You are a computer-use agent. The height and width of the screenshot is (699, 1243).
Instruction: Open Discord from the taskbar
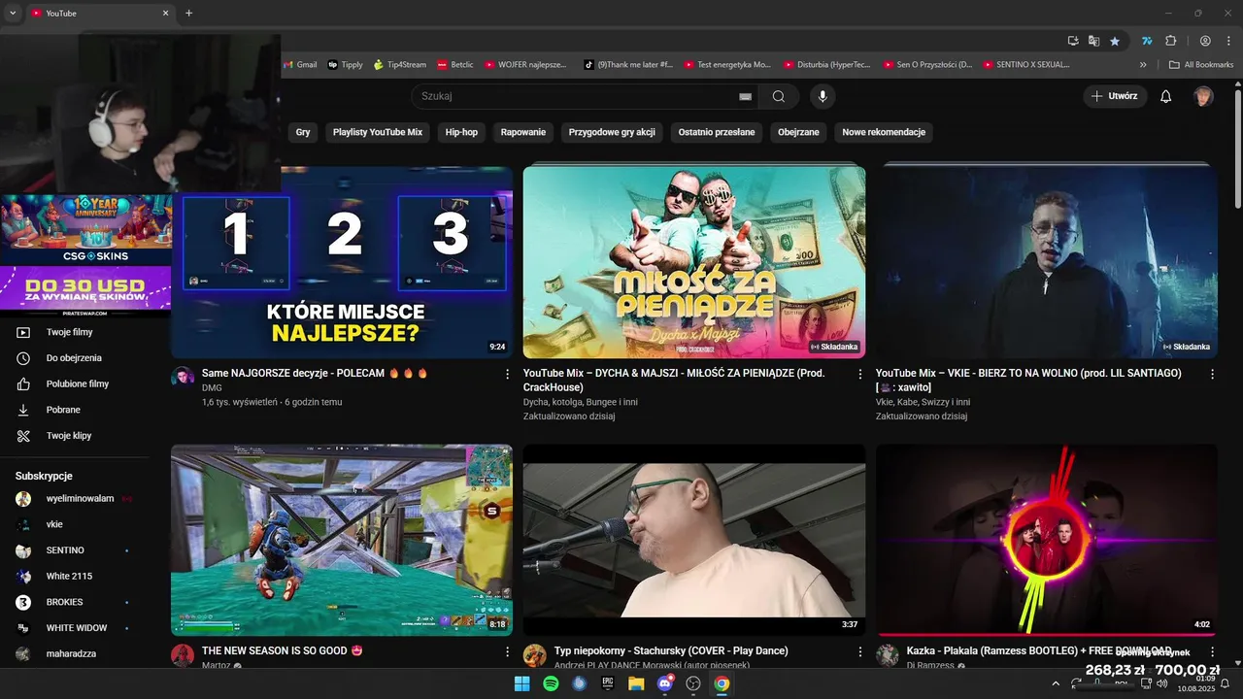[x=665, y=683]
